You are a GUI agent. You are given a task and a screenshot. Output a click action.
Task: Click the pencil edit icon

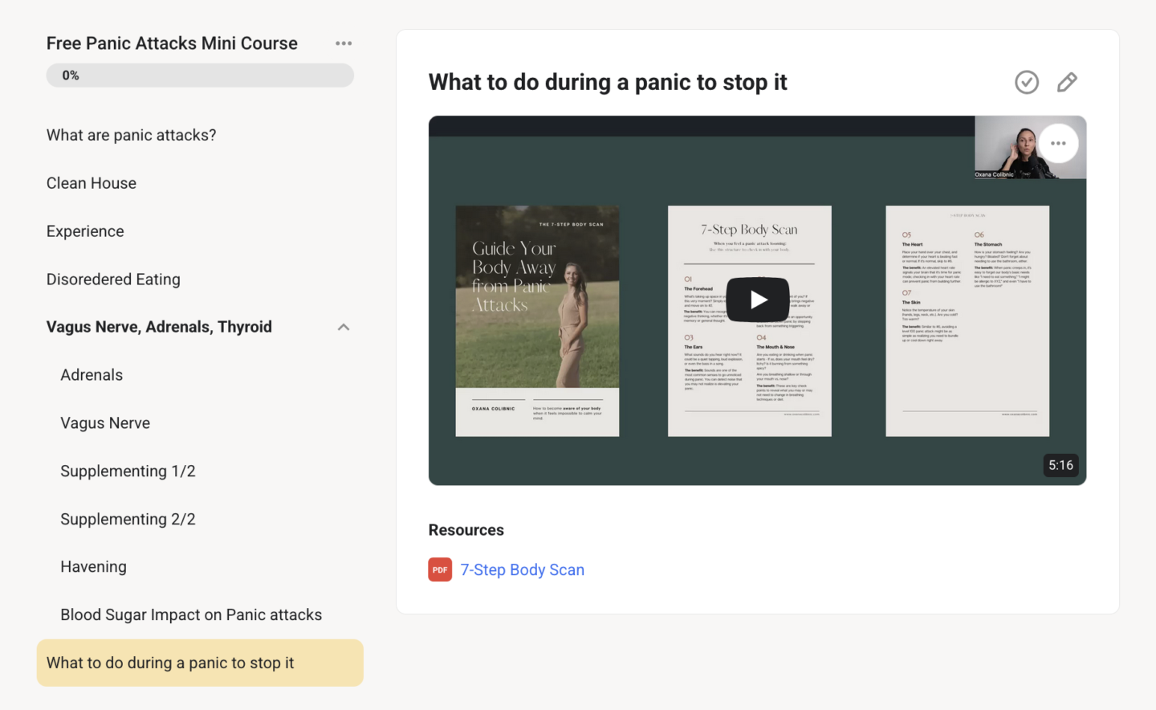click(1067, 82)
